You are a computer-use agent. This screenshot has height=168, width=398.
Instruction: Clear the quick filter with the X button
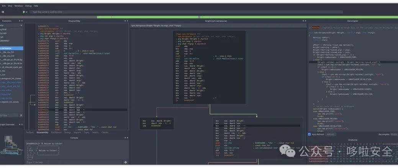point(21,115)
